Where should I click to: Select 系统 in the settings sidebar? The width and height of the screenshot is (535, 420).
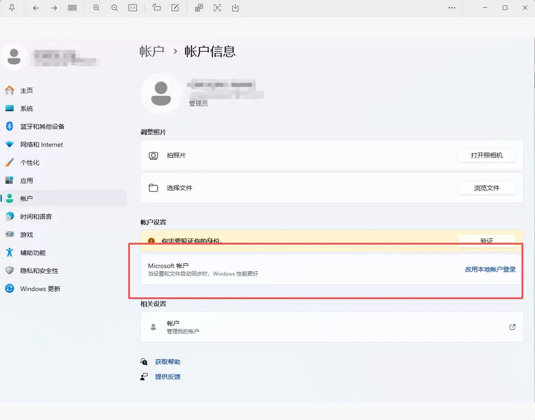pyautogui.click(x=26, y=108)
